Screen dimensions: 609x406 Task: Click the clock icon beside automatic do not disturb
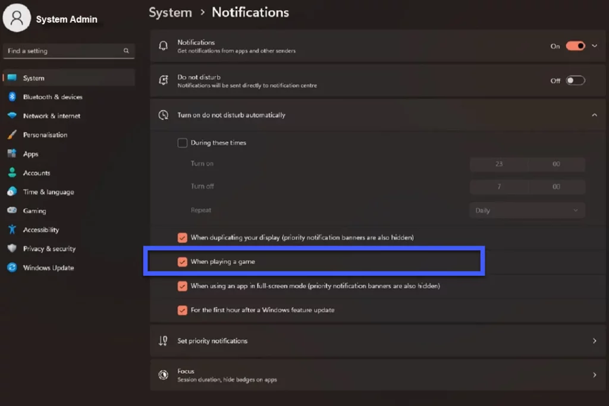click(164, 115)
